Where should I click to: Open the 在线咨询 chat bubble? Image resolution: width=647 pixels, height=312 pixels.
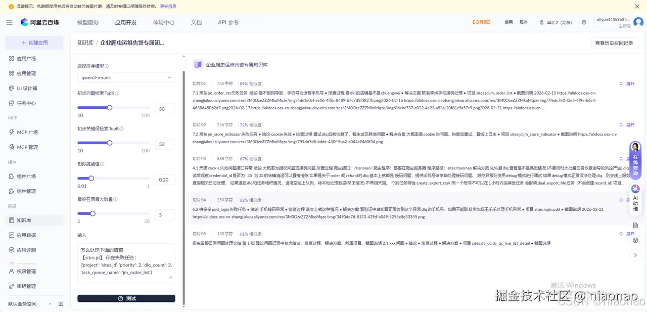(x=636, y=162)
